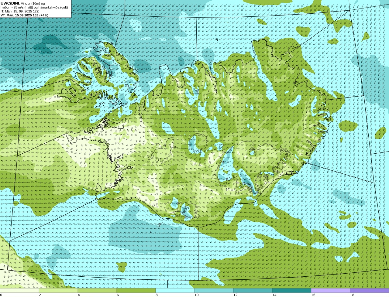Select the 2–4 m/s legend color swatch

pyautogui.click(x=58, y=290)
